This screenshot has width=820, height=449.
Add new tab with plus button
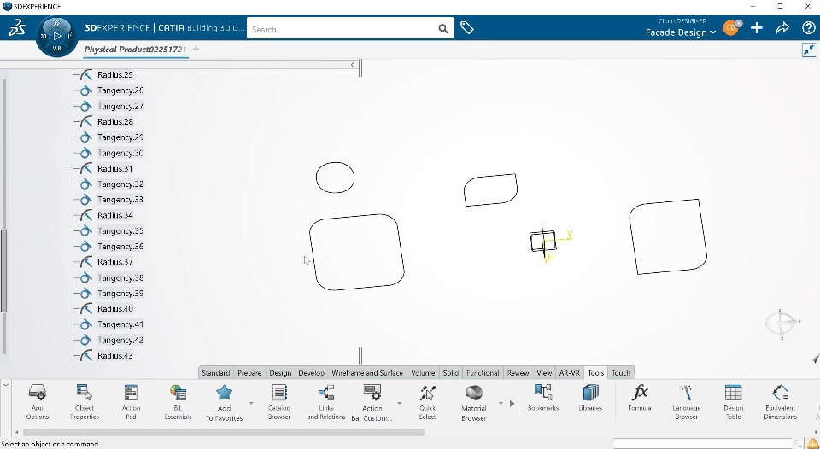click(196, 49)
